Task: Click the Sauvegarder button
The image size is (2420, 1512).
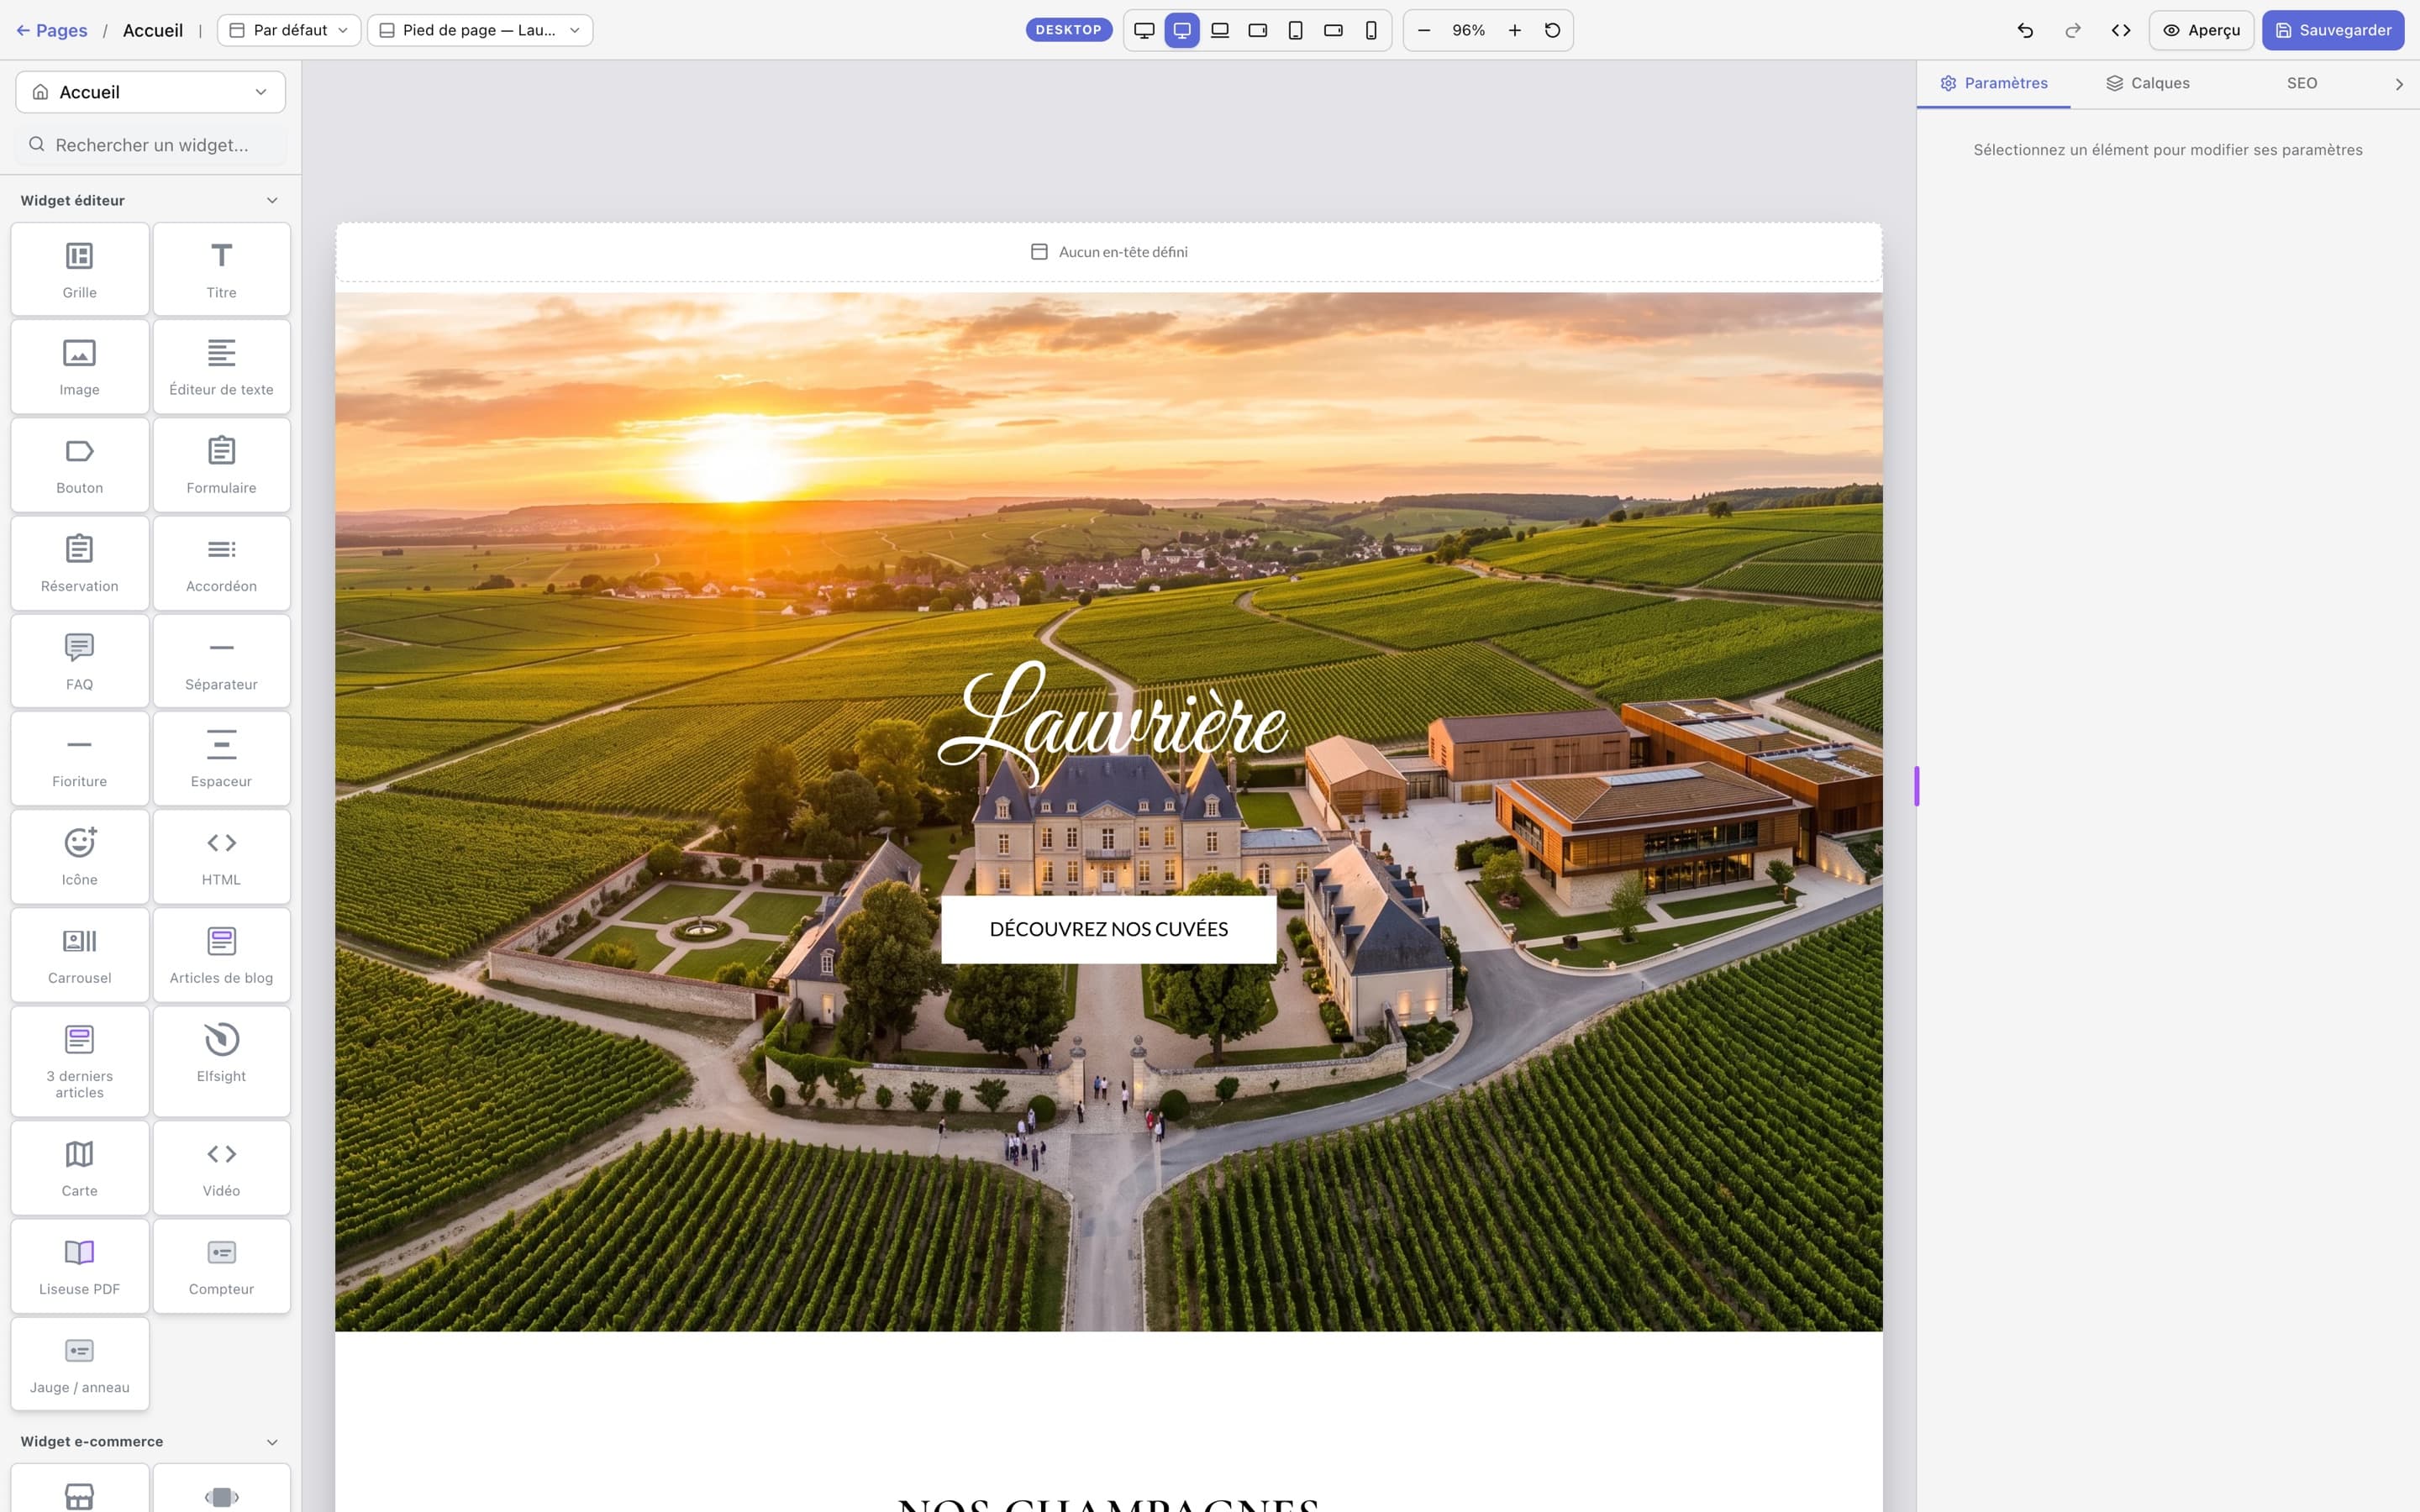Action: tap(2333, 30)
